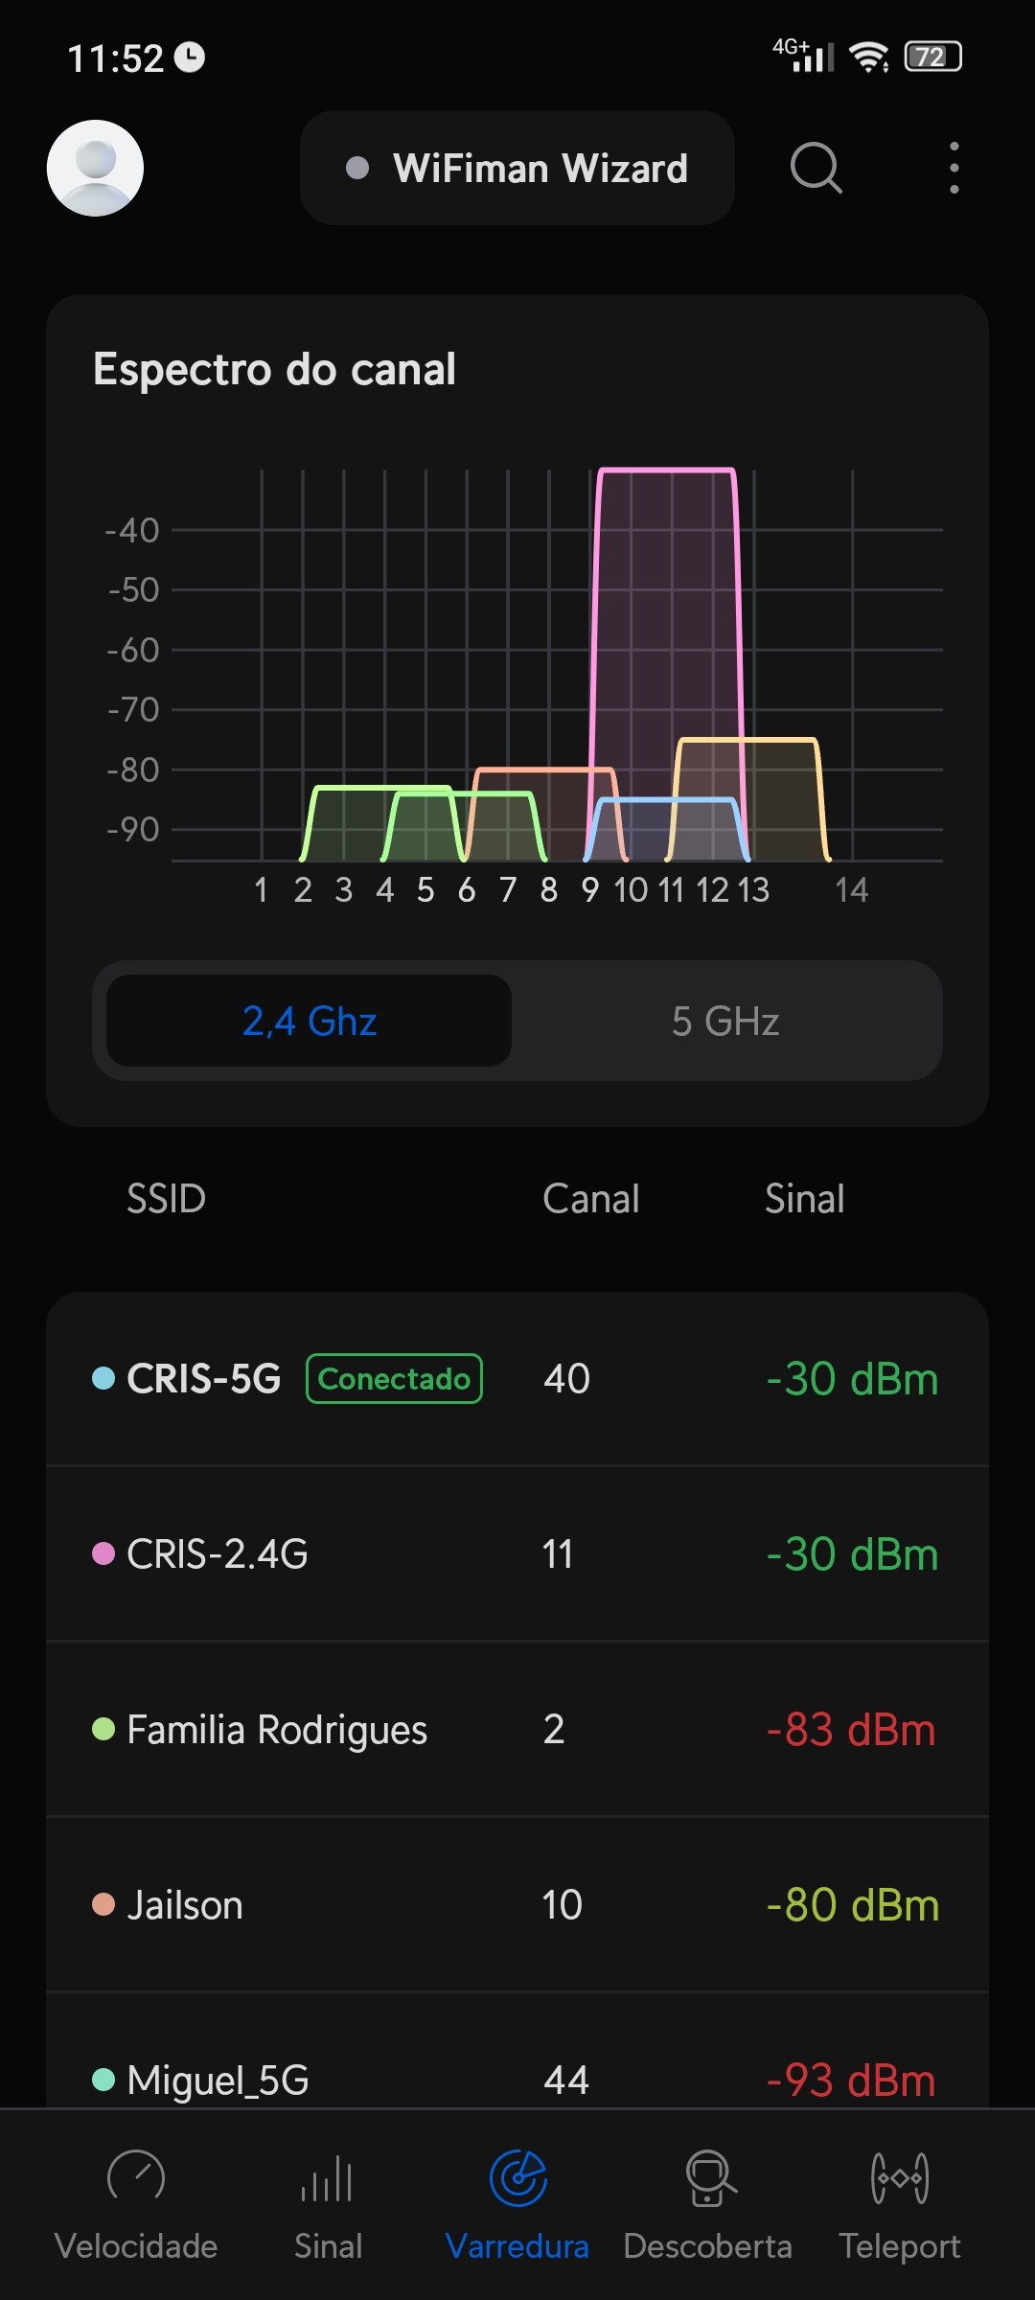
Task: Switch spectrum to 5 GHz band
Action: 725,1021
